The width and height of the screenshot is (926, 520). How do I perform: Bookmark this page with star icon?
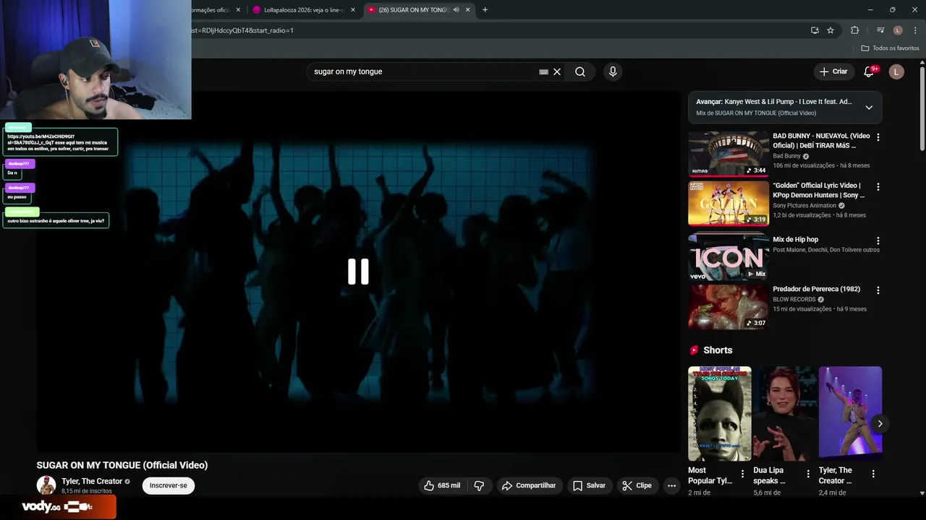831,30
